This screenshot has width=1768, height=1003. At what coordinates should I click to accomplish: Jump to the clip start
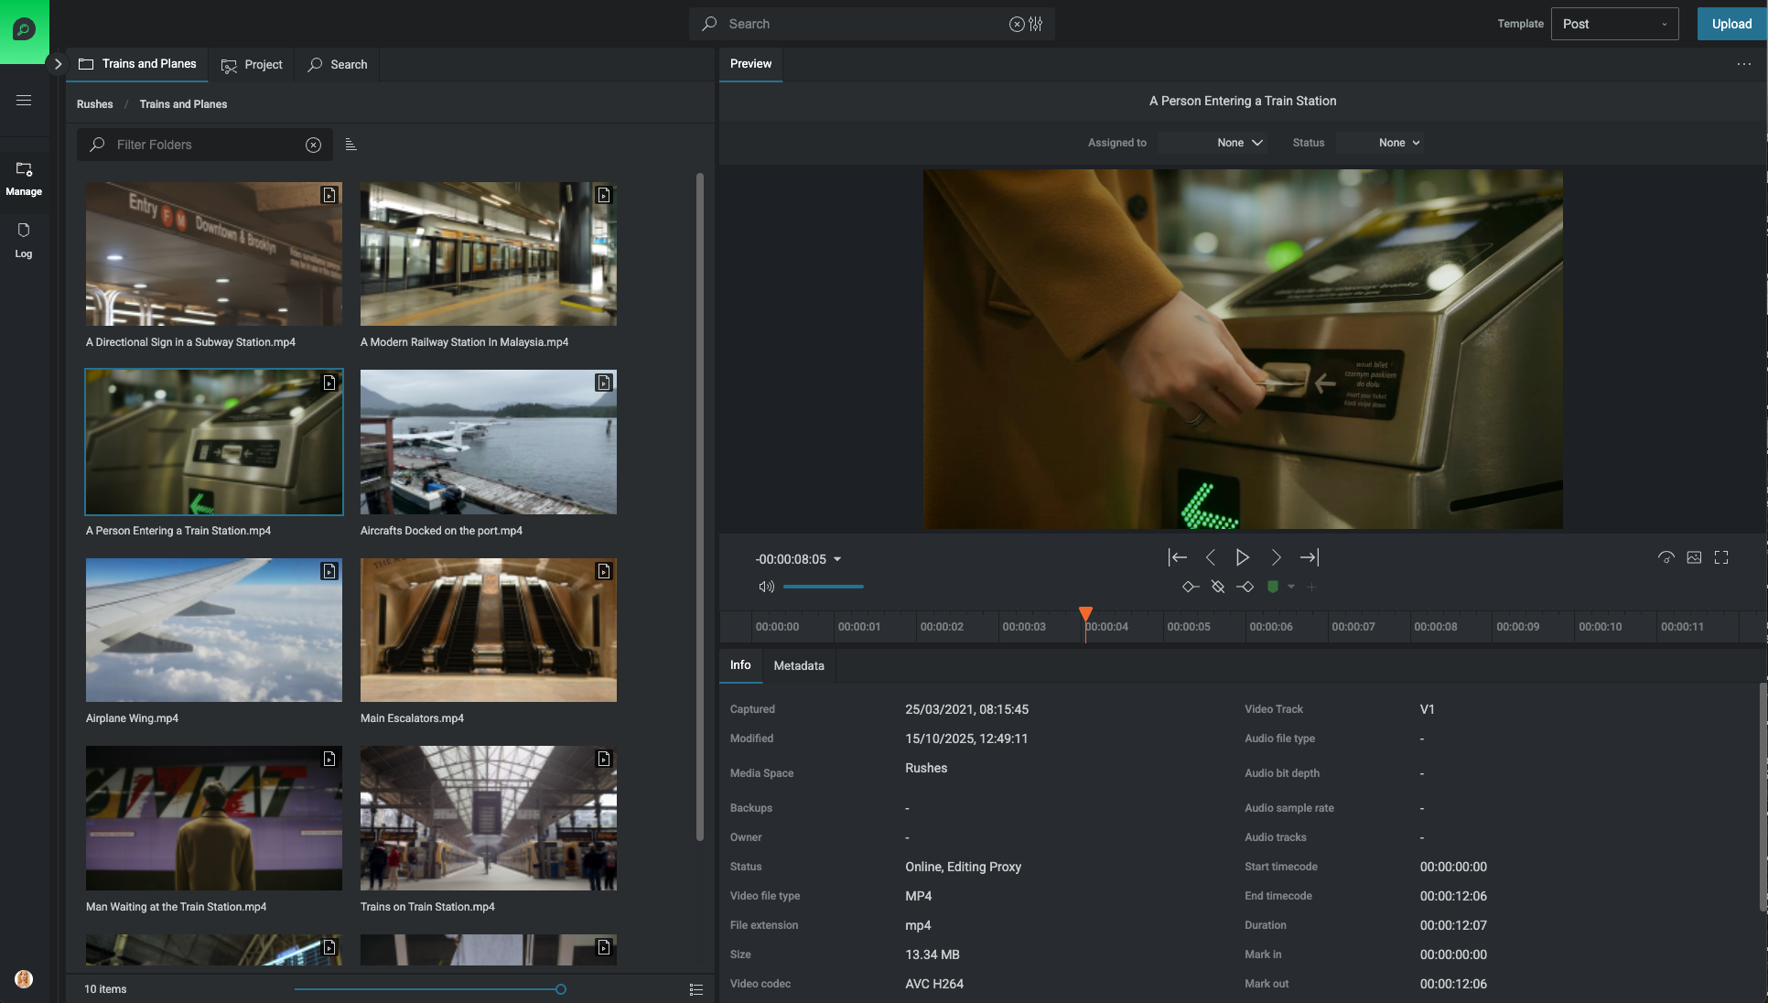point(1177,557)
